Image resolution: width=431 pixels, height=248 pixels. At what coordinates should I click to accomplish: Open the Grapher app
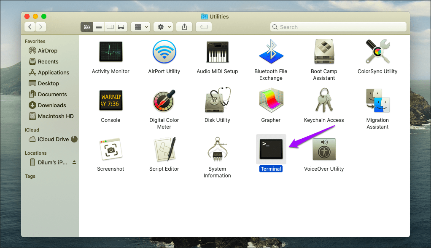tap(271, 101)
